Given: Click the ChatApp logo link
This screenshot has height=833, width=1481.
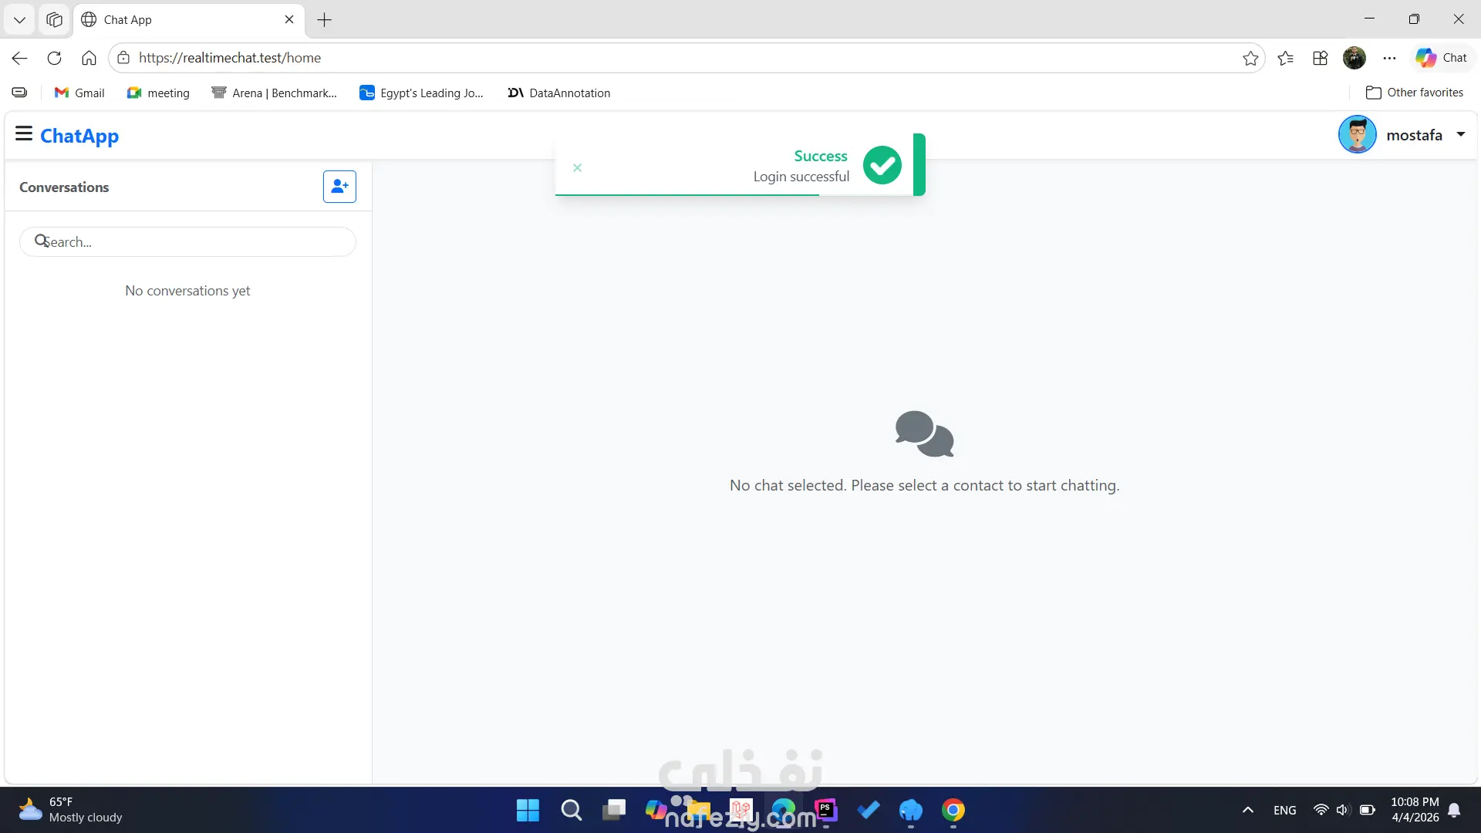Looking at the screenshot, I should pyautogui.click(x=79, y=136).
